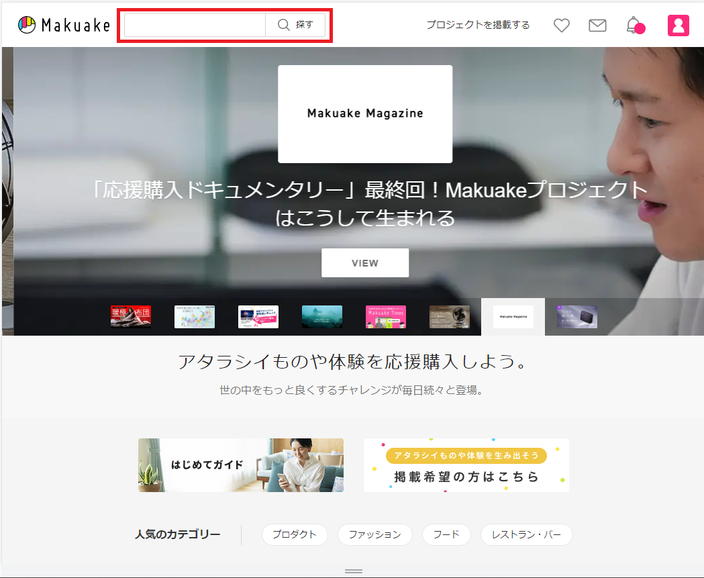Select the 暖楽布団 carousel thumbnail

131,316
